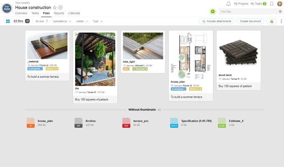Switch to grid view icon

(x=8, y=21)
